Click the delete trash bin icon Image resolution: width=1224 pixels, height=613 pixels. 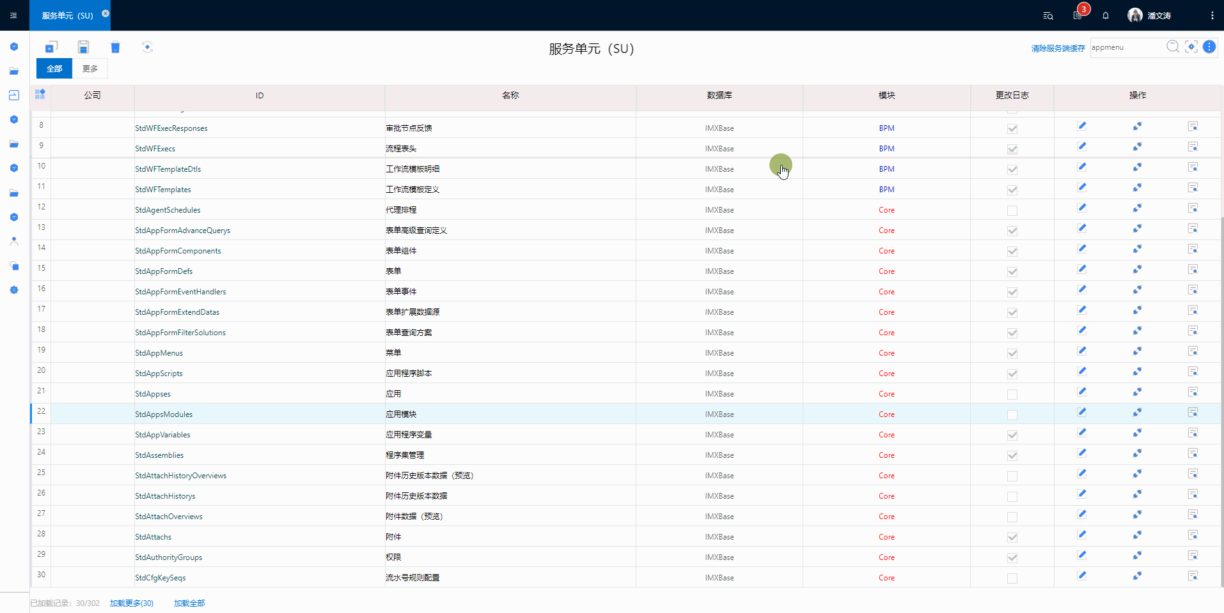coord(115,47)
